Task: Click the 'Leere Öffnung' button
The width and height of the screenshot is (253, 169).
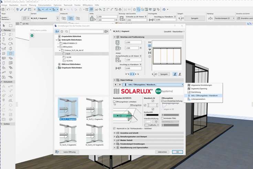Action: tap(70, 152)
